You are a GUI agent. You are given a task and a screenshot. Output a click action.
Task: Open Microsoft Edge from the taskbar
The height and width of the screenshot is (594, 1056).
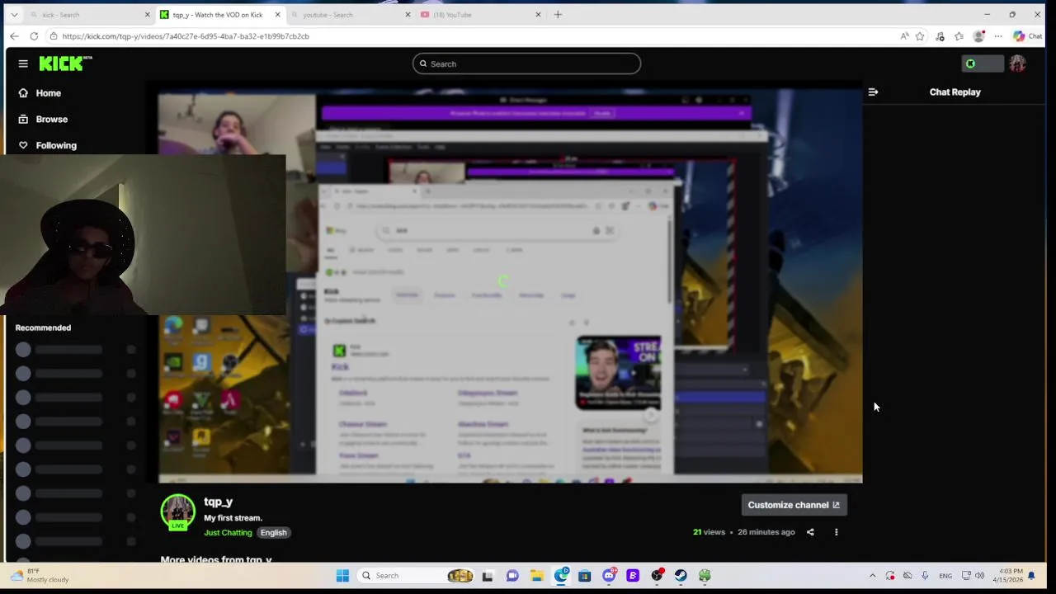tap(561, 576)
